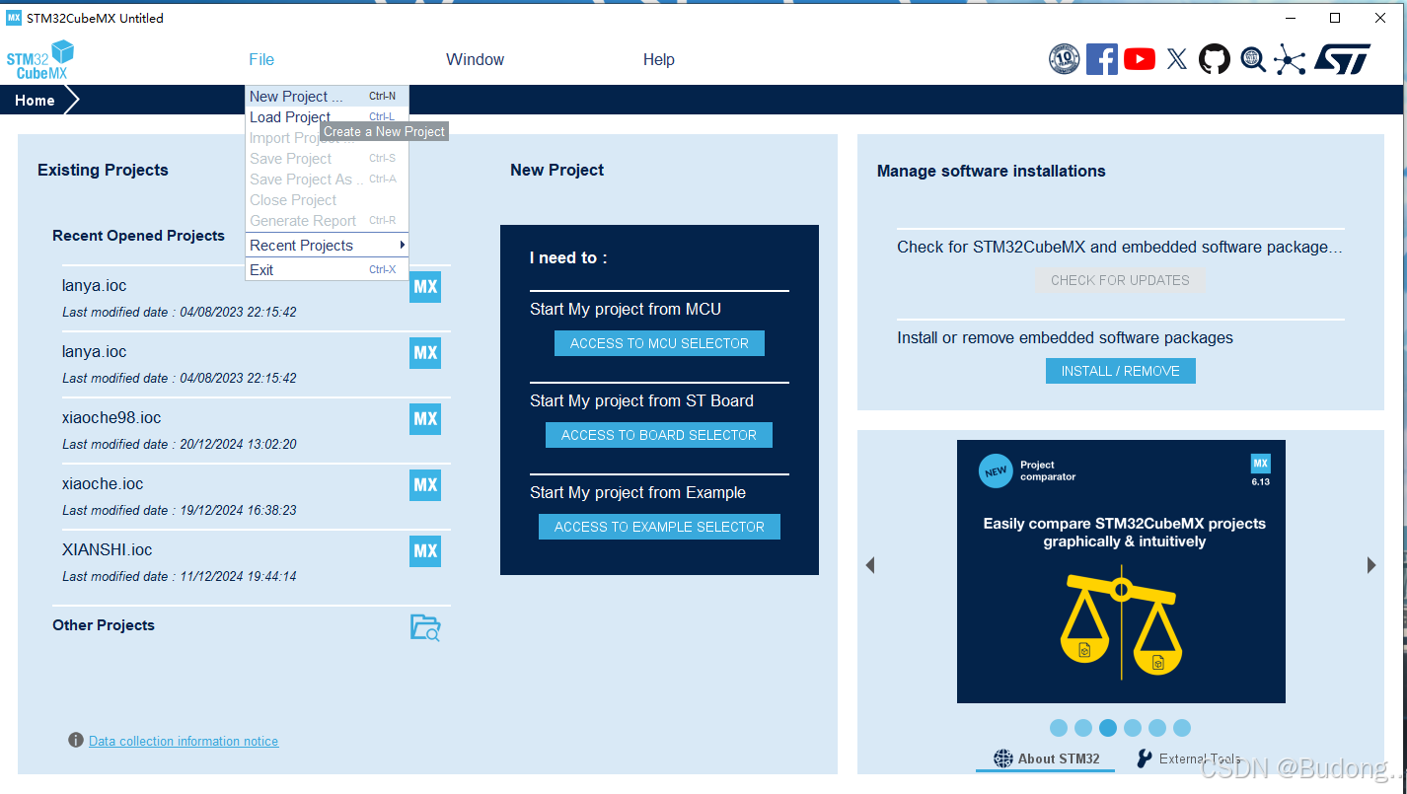
Task: Select XIANSHI.ioc project name
Action: pyautogui.click(x=107, y=550)
